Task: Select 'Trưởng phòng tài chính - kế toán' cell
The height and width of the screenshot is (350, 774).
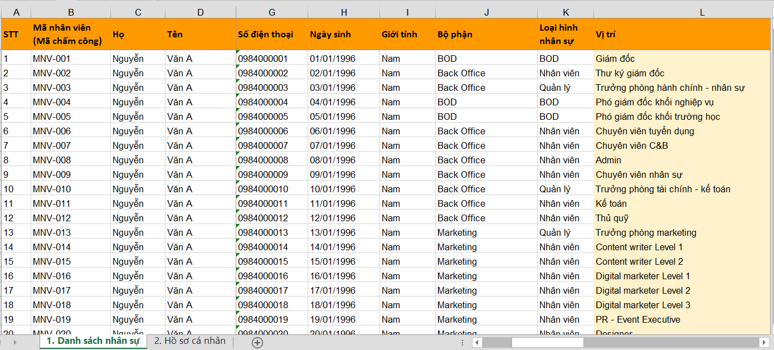Action: (x=682, y=189)
